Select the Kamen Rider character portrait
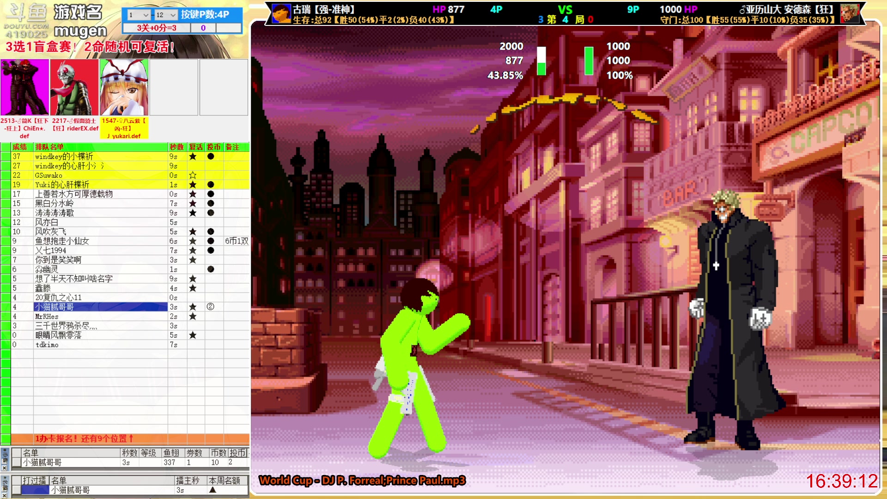The height and width of the screenshot is (499, 887). pyautogui.click(x=74, y=87)
